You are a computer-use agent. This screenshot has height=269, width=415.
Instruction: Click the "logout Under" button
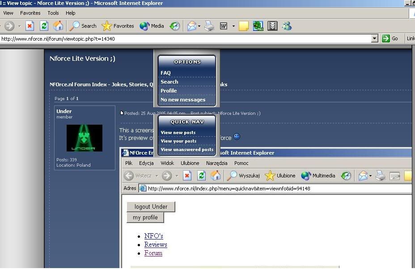[x=151, y=206]
